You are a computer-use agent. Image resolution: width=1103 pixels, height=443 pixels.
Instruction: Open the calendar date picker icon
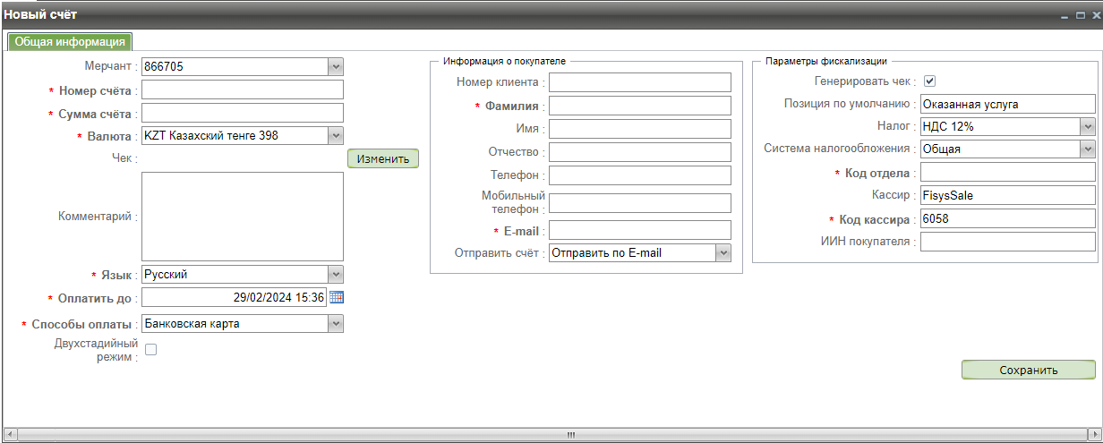click(x=337, y=297)
